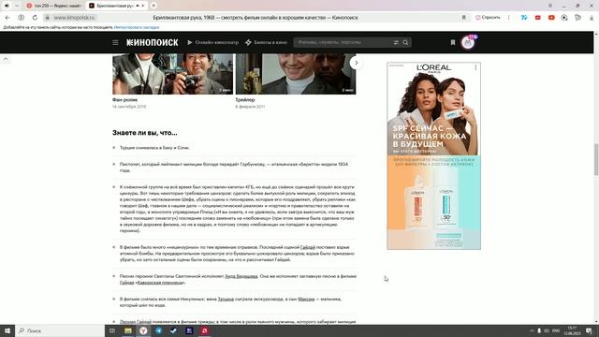Screen dimensions: 599x337
Task: Open Kinopoisk bookmarks icon in header
Action: [x=453, y=42]
